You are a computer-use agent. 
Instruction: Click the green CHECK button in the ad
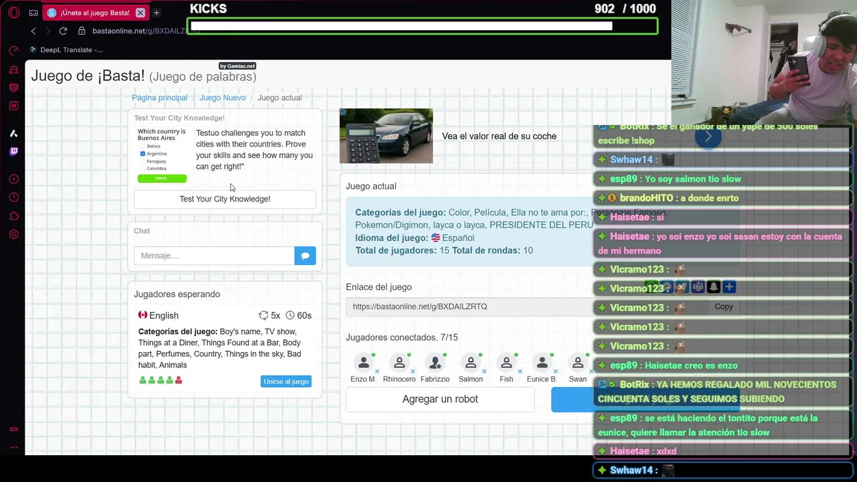point(162,179)
